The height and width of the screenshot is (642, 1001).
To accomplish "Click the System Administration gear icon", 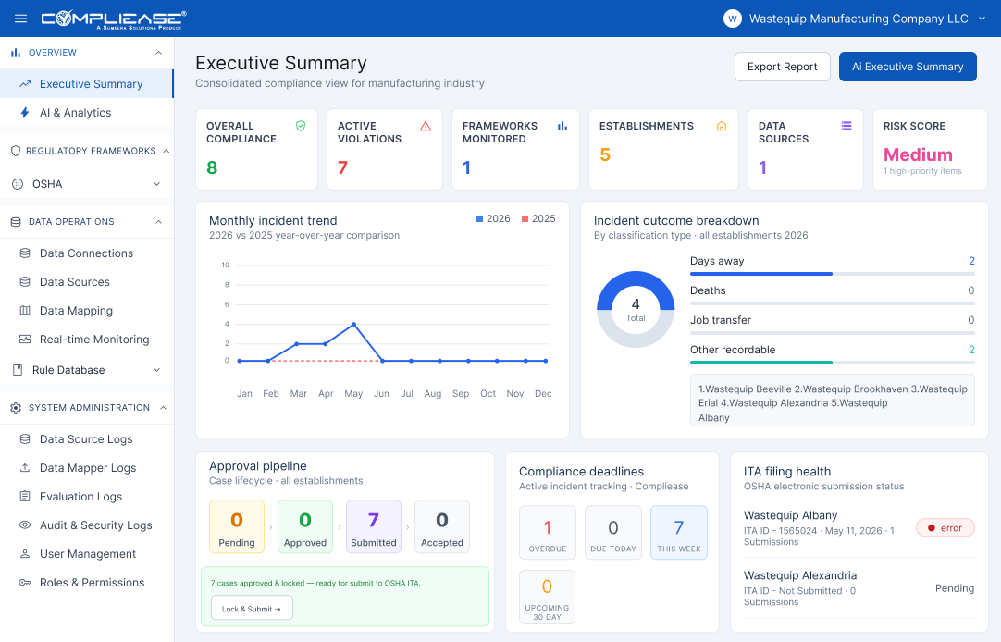I will click(x=16, y=408).
